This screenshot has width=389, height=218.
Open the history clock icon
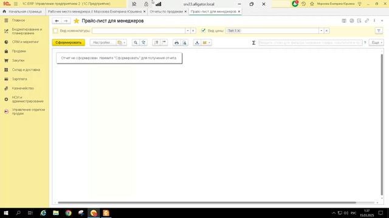point(304,4)
